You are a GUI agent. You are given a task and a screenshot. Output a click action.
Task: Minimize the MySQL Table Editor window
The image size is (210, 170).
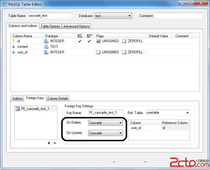pos(182,3)
